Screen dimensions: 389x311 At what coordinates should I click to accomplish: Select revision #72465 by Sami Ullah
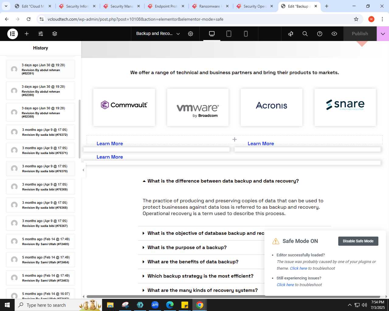40,241
